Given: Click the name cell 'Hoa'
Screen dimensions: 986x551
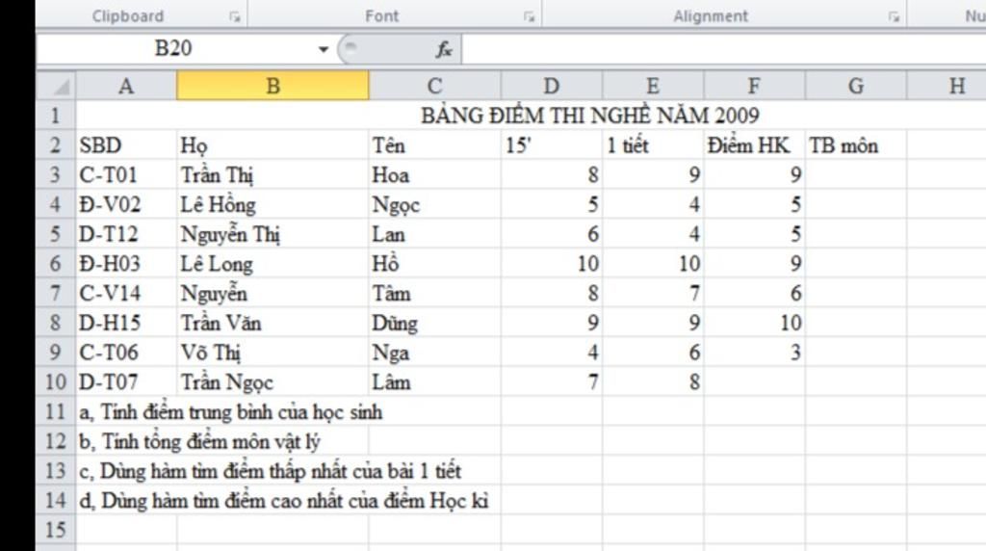Looking at the screenshot, I should coord(434,175).
